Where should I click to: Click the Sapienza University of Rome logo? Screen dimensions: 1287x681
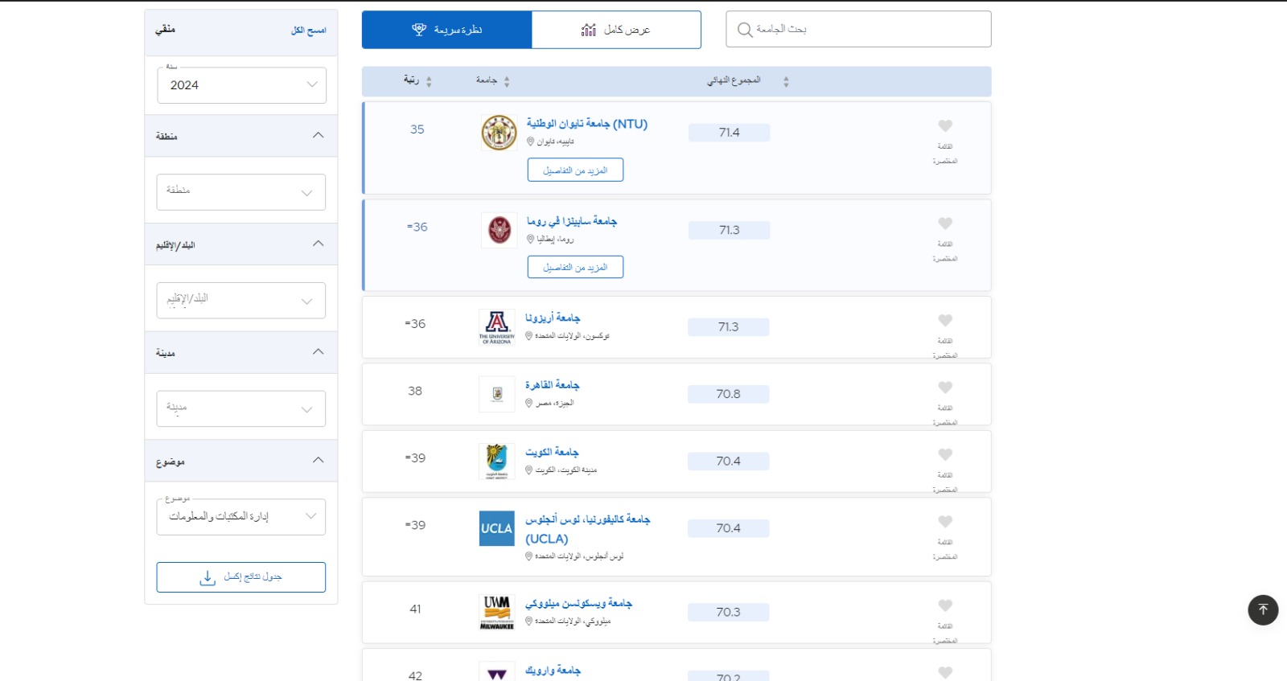[500, 230]
